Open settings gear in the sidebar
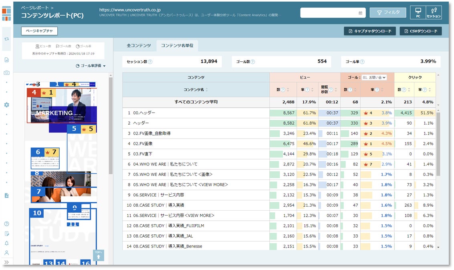Viewport: 454px width, 270px height. point(6,105)
